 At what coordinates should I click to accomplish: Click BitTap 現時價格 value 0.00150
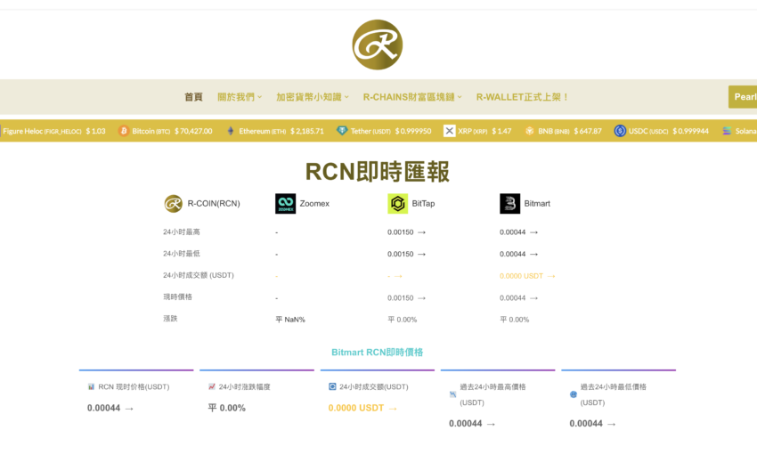[400, 298]
